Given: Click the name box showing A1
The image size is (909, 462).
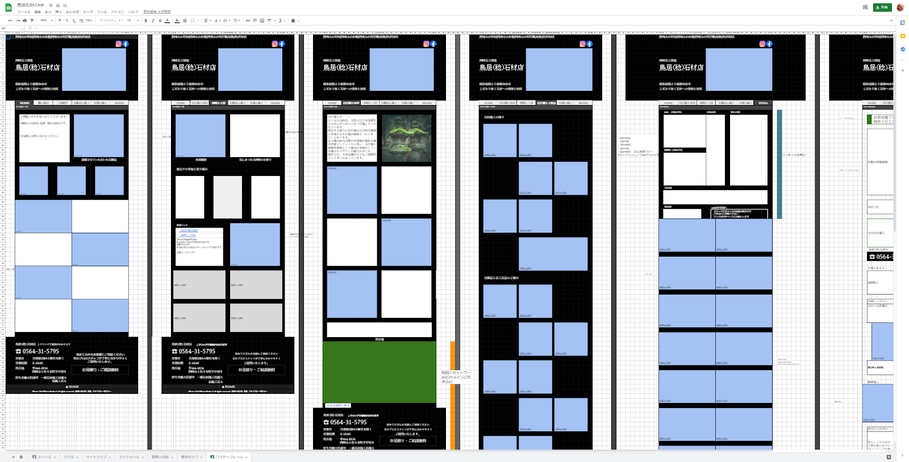Looking at the screenshot, I should 11,28.
